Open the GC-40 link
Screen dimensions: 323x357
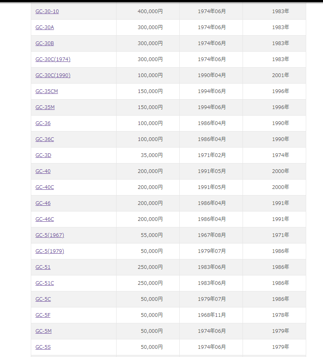[43, 171]
